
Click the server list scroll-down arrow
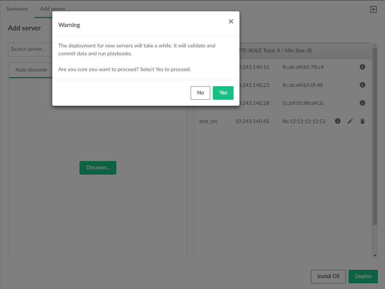(374, 256)
